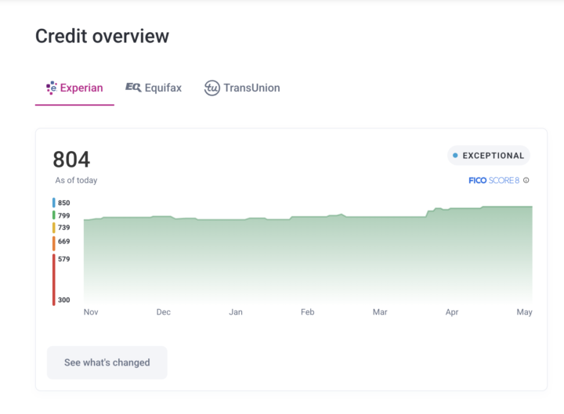This screenshot has width=564, height=414.
Task: Switch to the TransUnion tab
Action: pos(242,88)
